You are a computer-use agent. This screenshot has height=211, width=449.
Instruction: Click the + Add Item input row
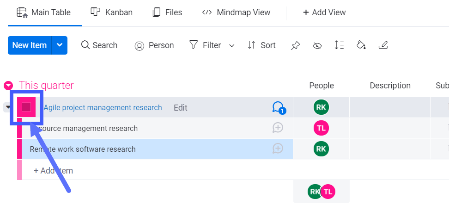pyautogui.click(x=53, y=170)
